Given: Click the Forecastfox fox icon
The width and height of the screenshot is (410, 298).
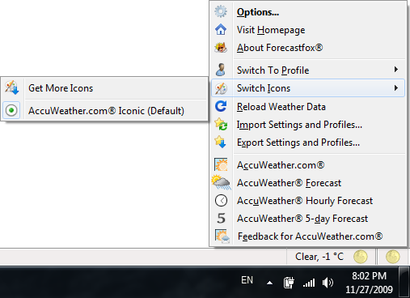Looking at the screenshot, I should click(x=221, y=48).
